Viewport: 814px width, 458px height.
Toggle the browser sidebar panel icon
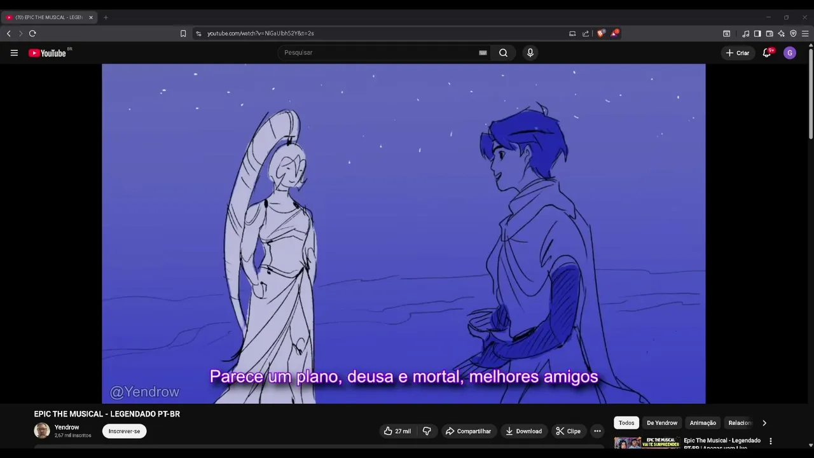tap(757, 34)
